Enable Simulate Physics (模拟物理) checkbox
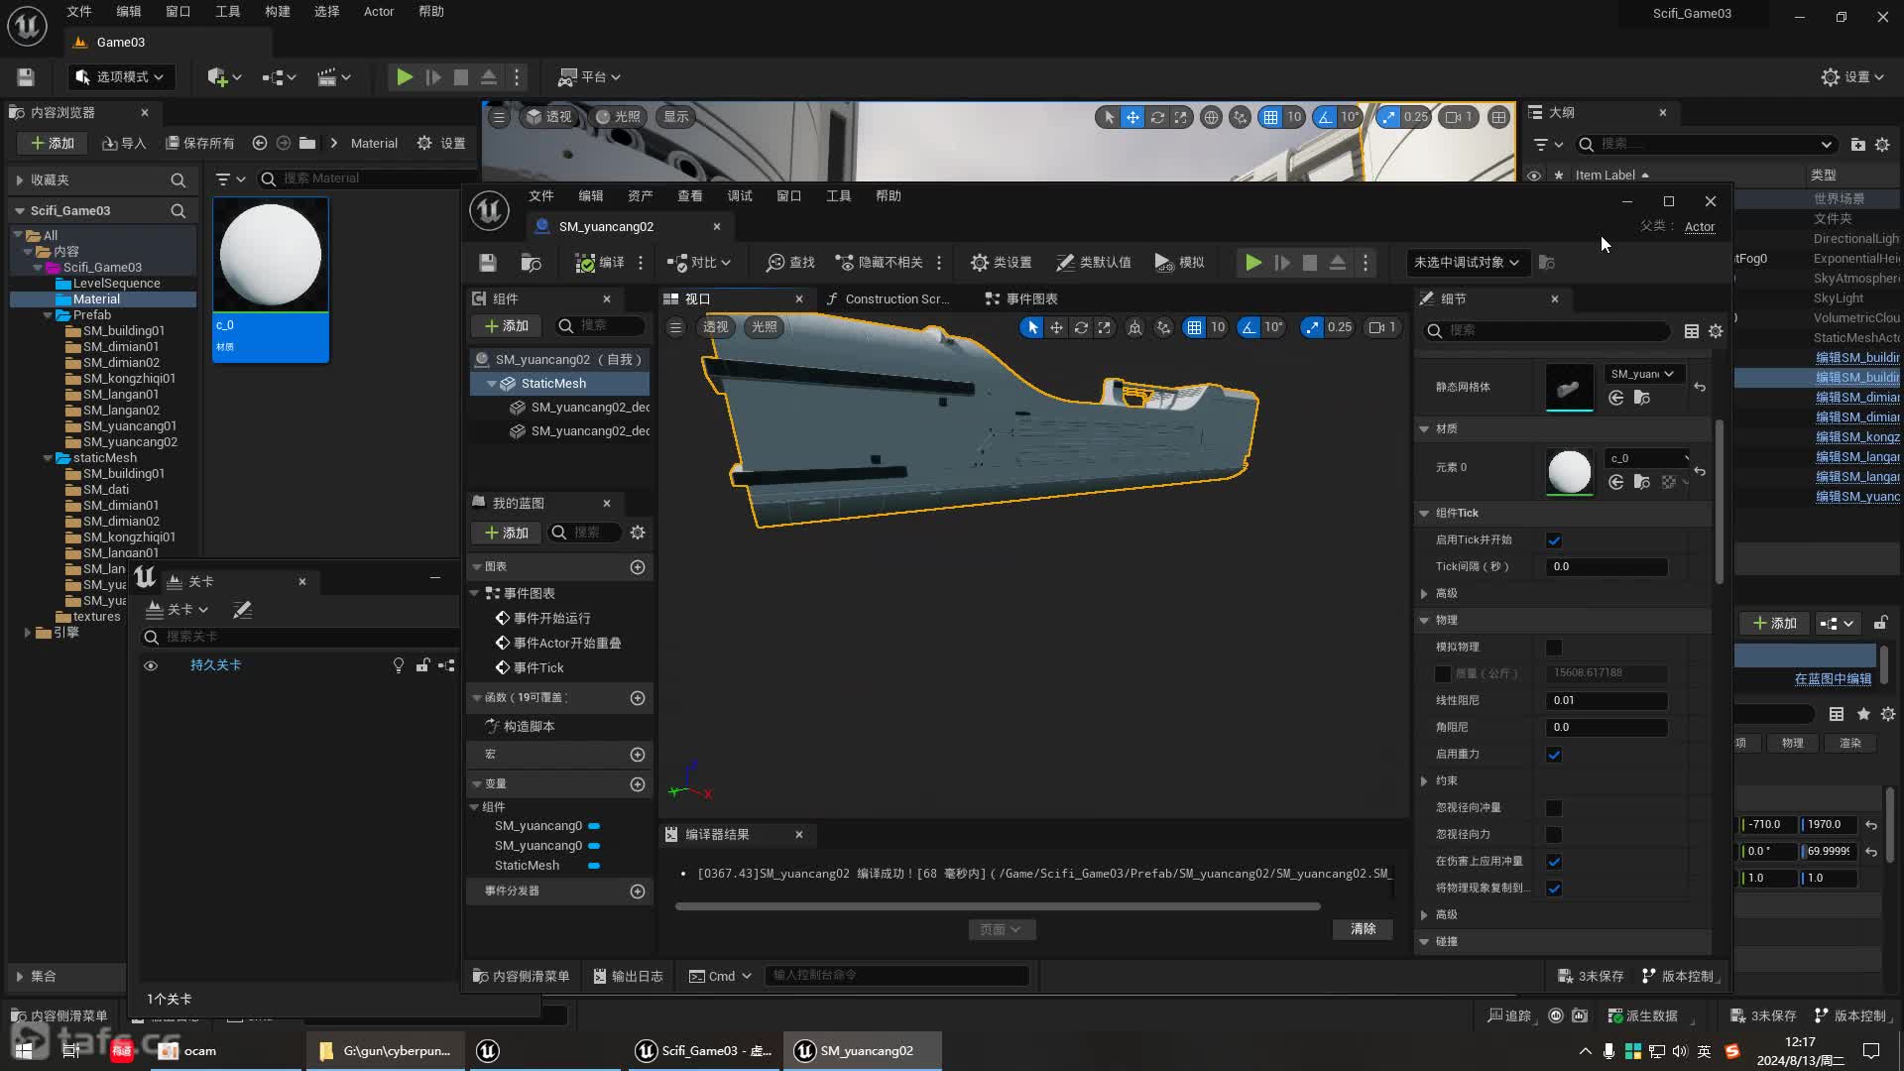Viewport: 1904px width, 1071px height. click(x=1554, y=648)
